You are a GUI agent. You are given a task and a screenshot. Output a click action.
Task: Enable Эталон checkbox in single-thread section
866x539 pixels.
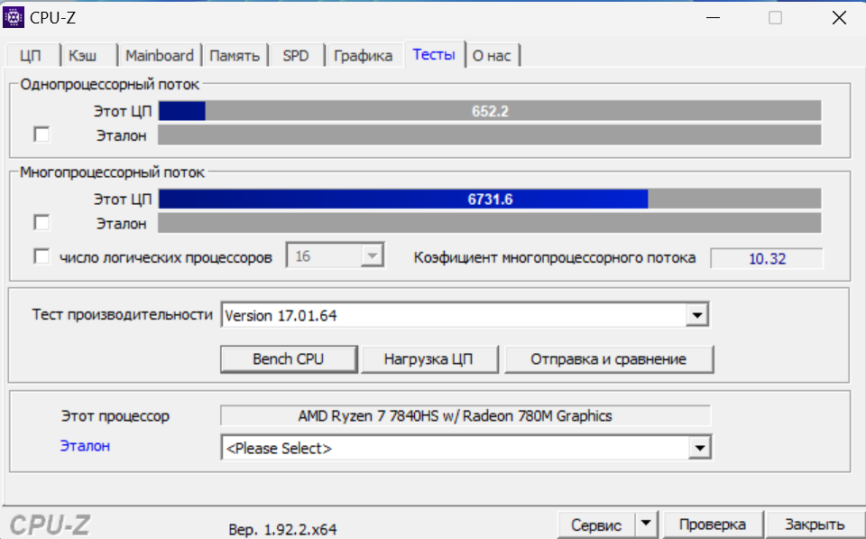tap(41, 135)
